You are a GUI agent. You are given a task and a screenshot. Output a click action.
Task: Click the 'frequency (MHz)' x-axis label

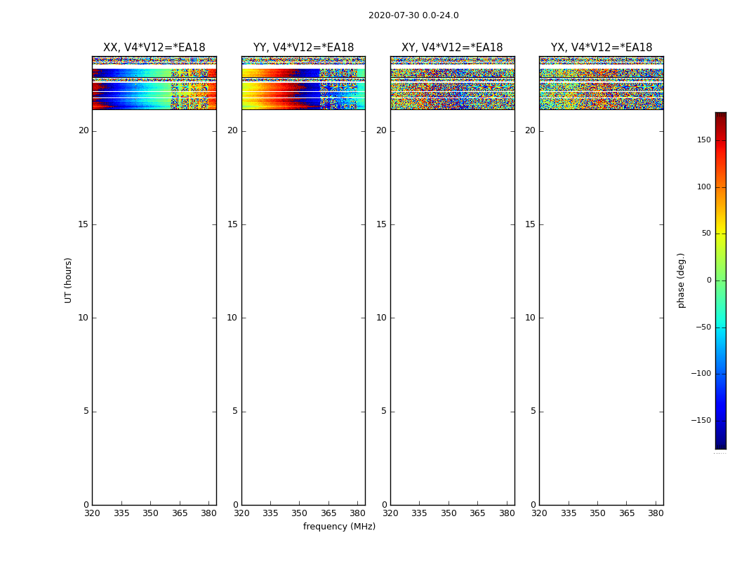[339, 527]
